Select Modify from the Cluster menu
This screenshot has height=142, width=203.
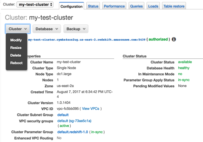16,40
